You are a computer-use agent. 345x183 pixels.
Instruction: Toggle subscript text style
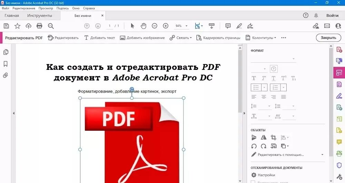(293, 78)
